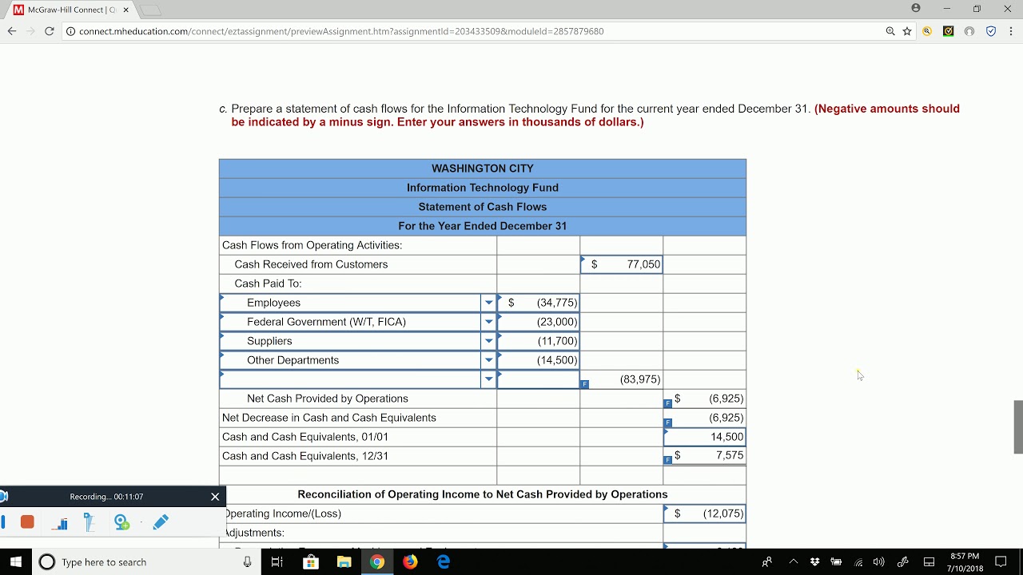Click the Dropbox tray icon
The height and width of the screenshot is (575, 1023).
point(815,562)
